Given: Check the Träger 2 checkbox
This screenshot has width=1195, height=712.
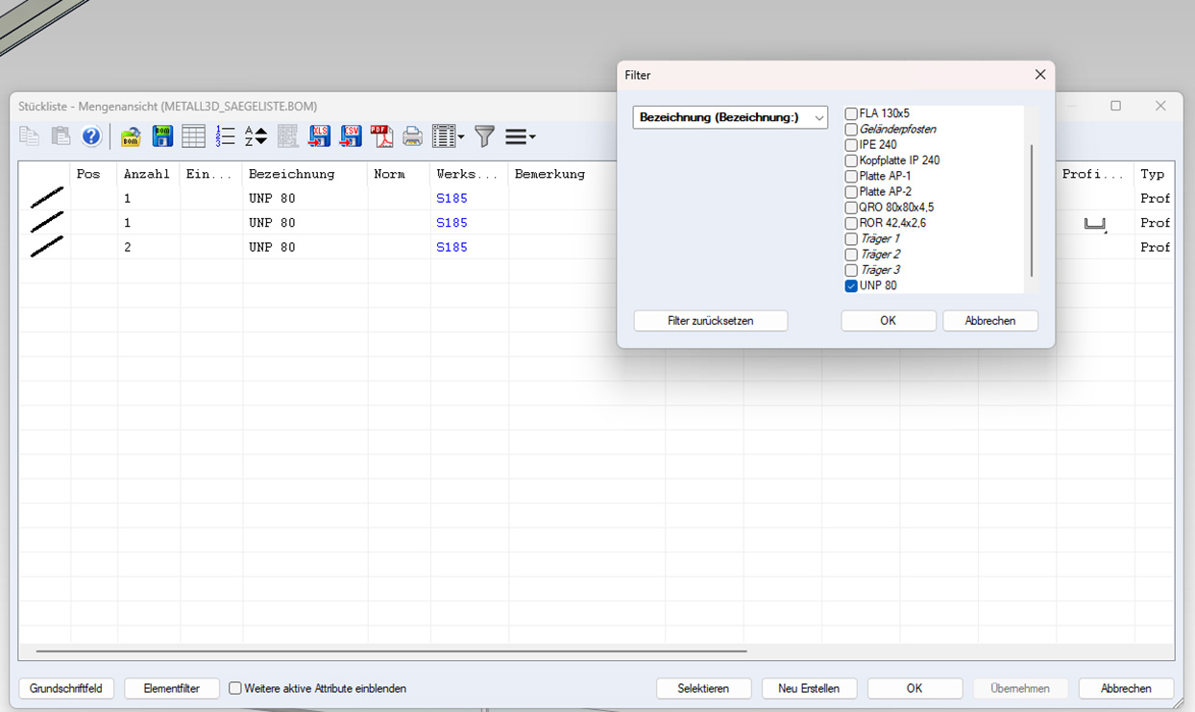Looking at the screenshot, I should tap(851, 255).
